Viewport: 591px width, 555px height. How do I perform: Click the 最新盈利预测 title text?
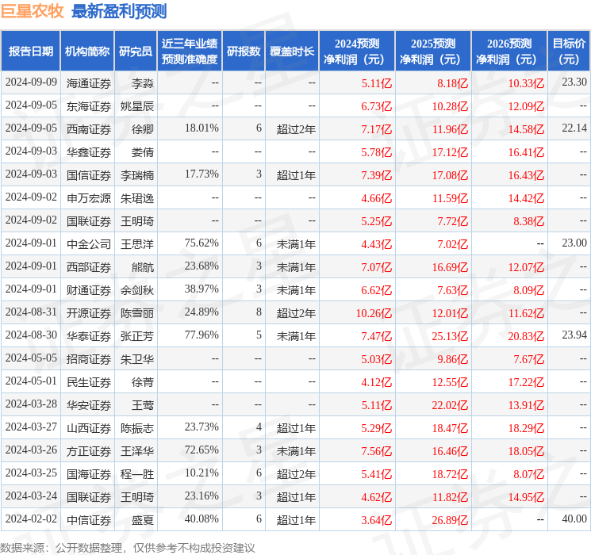click(x=119, y=11)
